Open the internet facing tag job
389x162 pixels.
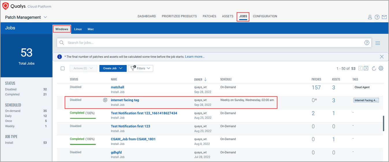(x=125, y=100)
